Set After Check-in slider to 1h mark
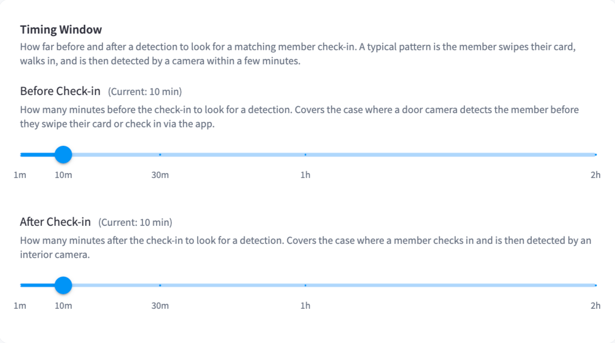This screenshot has height=343, width=615. 305,285
